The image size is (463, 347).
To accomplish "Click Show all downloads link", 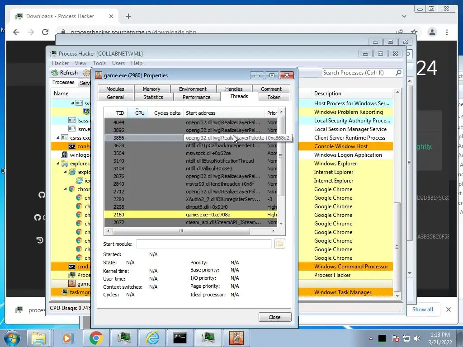I will click(423, 309).
